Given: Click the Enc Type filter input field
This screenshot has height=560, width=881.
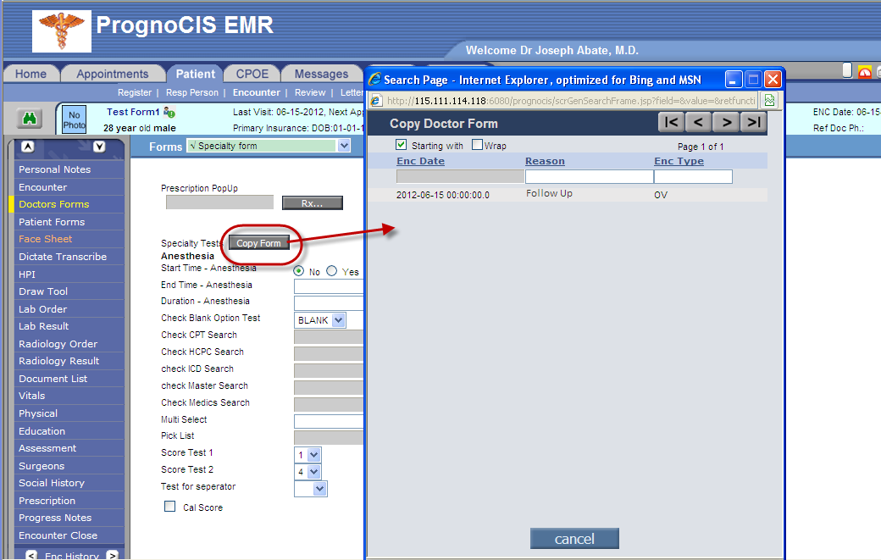Looking at the screenshot, I should tap(693, 176).
